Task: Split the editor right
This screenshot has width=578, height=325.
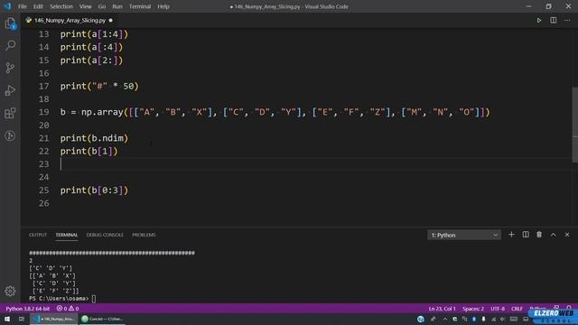Action: [554, 20]
